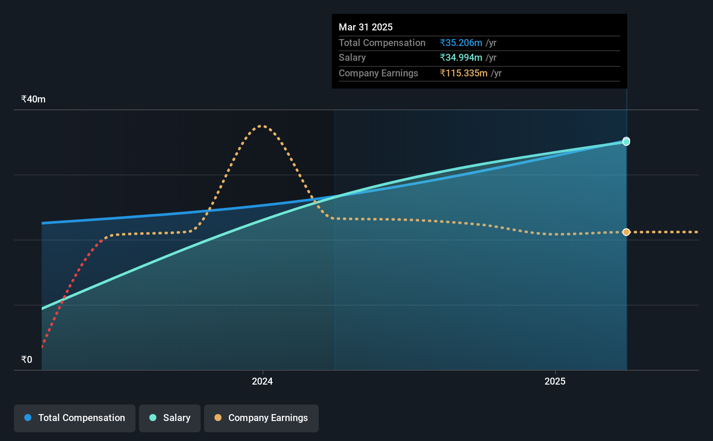Click the ₹0 y-axis label
The height and width of the screenshot is (441, 713).
pyautogui.click(x=26, y=359)
